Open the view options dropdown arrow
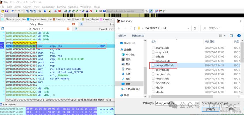This screenshot has height=115, width=244. [225, 36]
